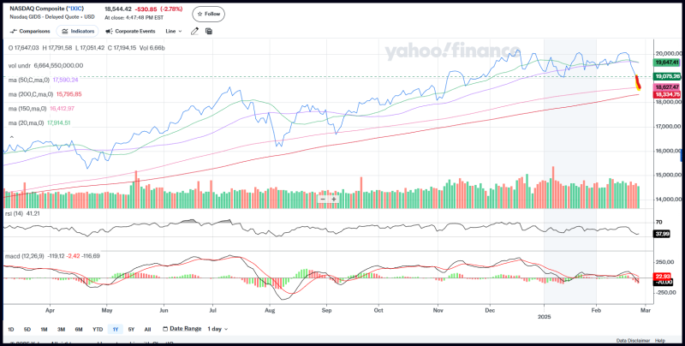Click the 18,334.75 red price axis tag
685x346 pixels.
(666, 94)
